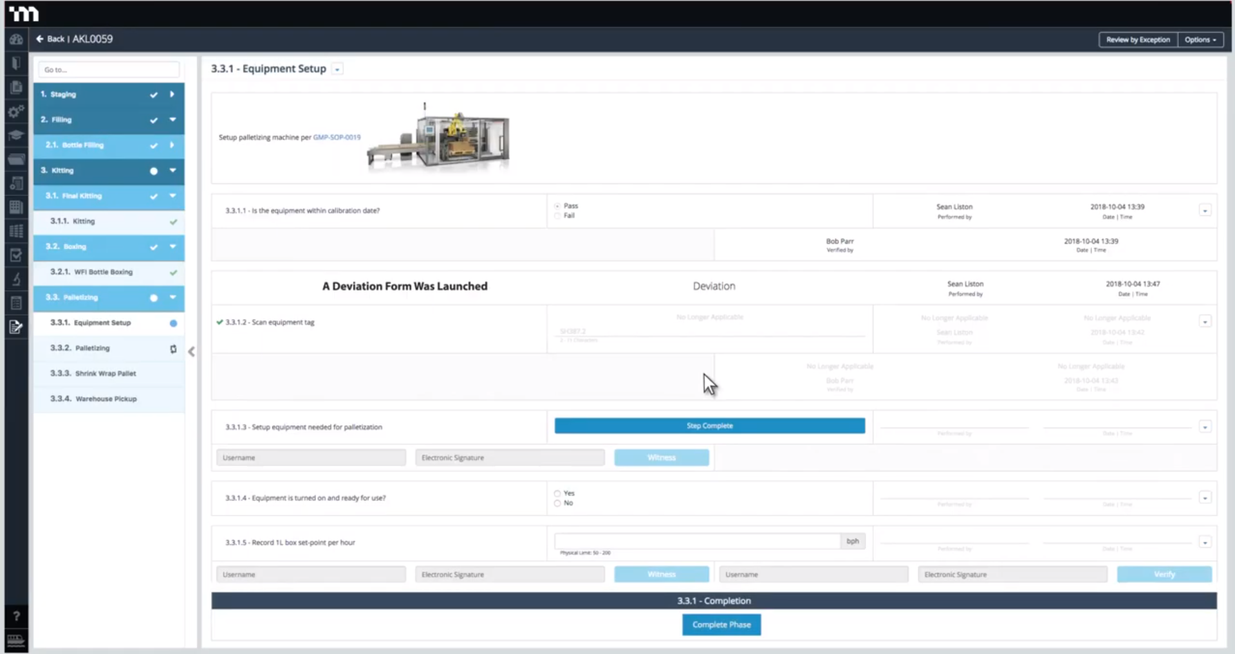Select the Pass radio for calibration question
This screenshot has width=1235, height=654.
click(x=557, y=206)
